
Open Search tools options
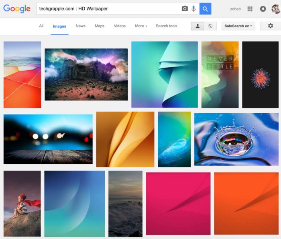tap(166, 26)
